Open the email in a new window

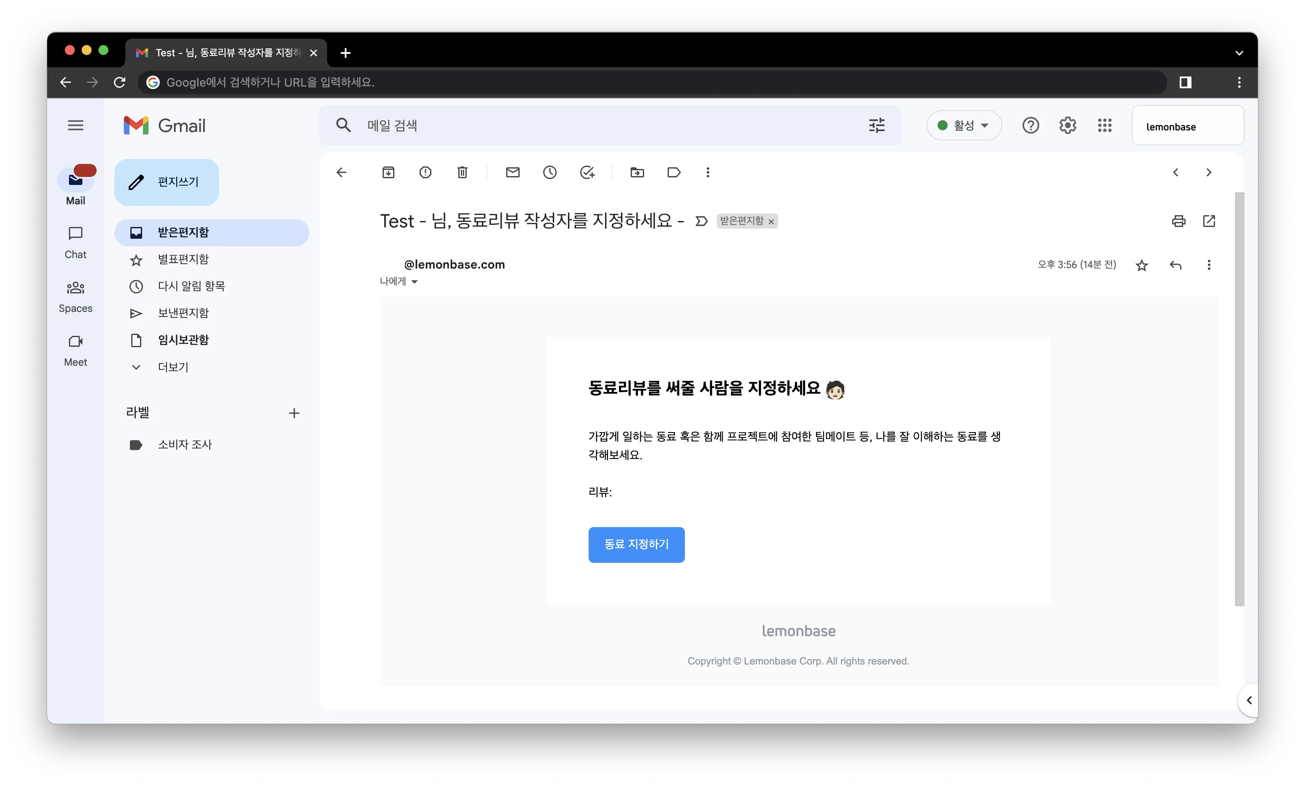click(1209, 221)
